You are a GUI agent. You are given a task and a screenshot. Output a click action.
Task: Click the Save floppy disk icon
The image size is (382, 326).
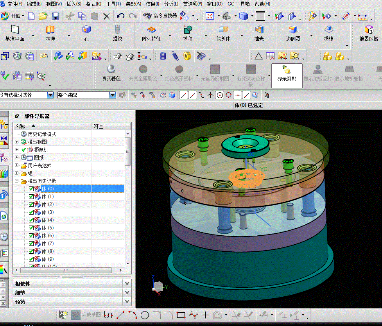(56, 16)
